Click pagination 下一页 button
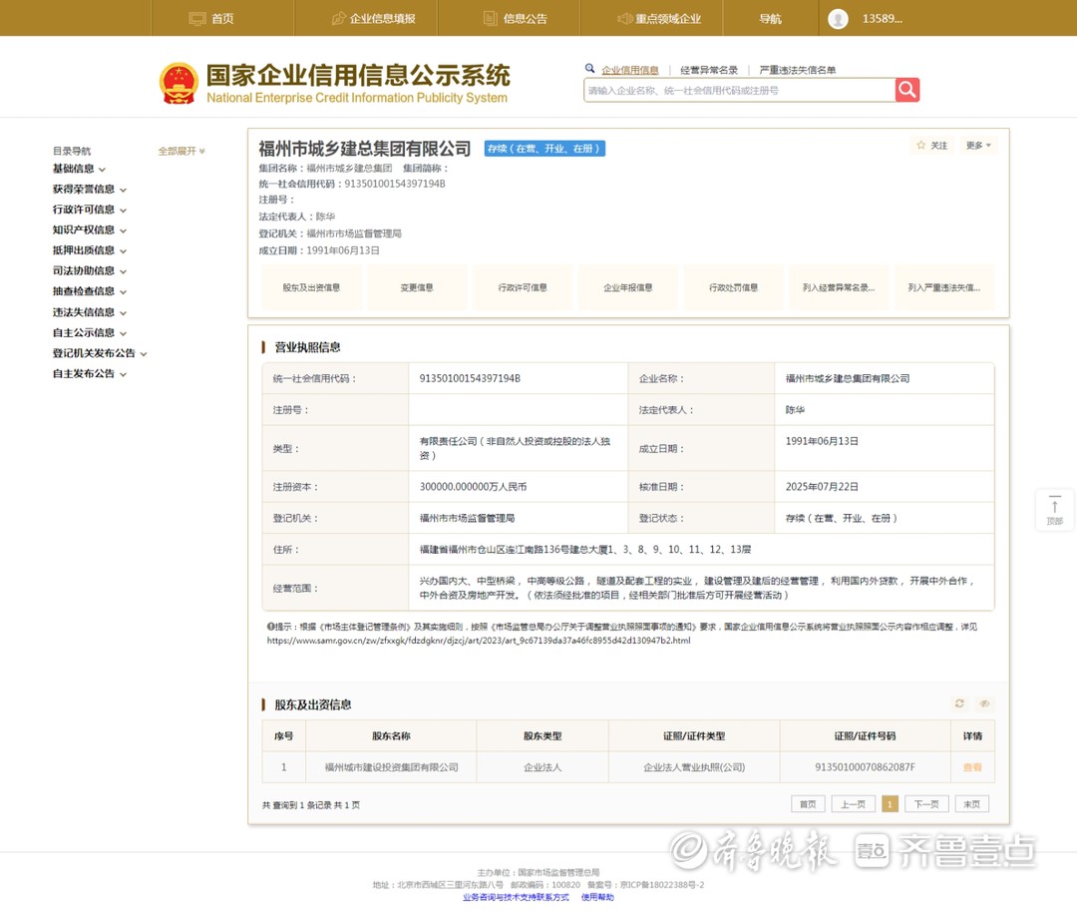This screenshot has width=1077, height=916. click(x=926, y=804)
